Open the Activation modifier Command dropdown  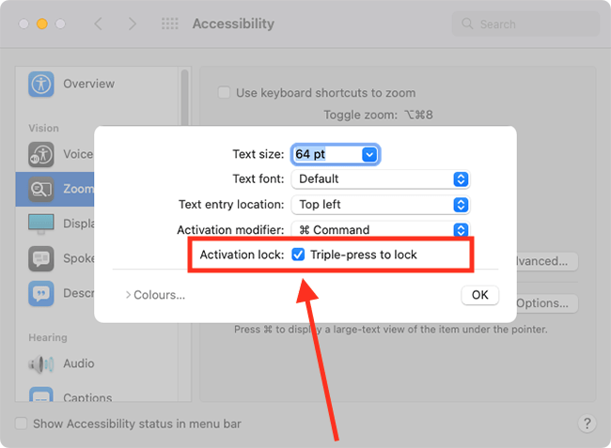point(381,230)
